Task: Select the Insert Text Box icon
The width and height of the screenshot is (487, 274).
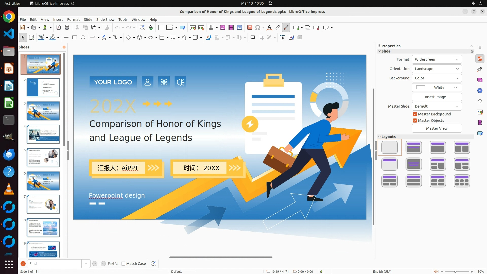Action: pos(250,28)
